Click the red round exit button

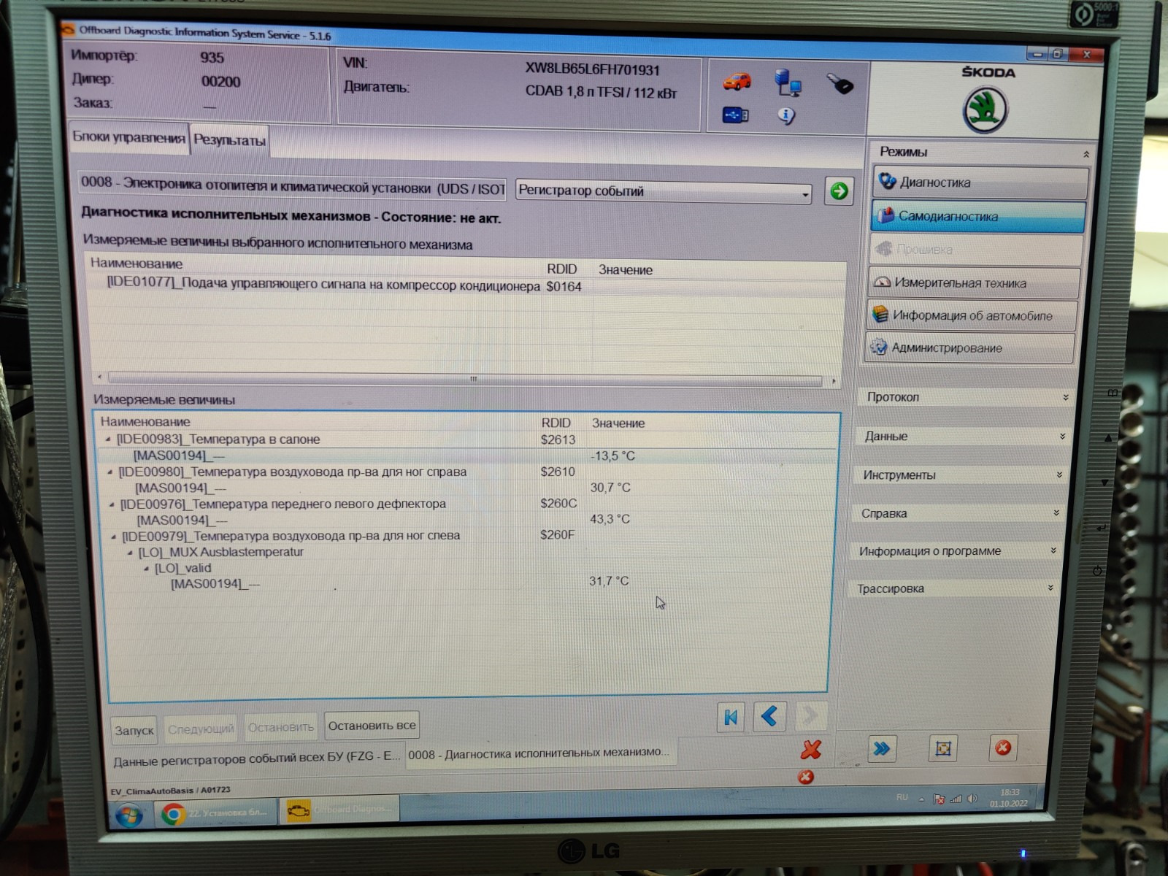[1003, 748]
